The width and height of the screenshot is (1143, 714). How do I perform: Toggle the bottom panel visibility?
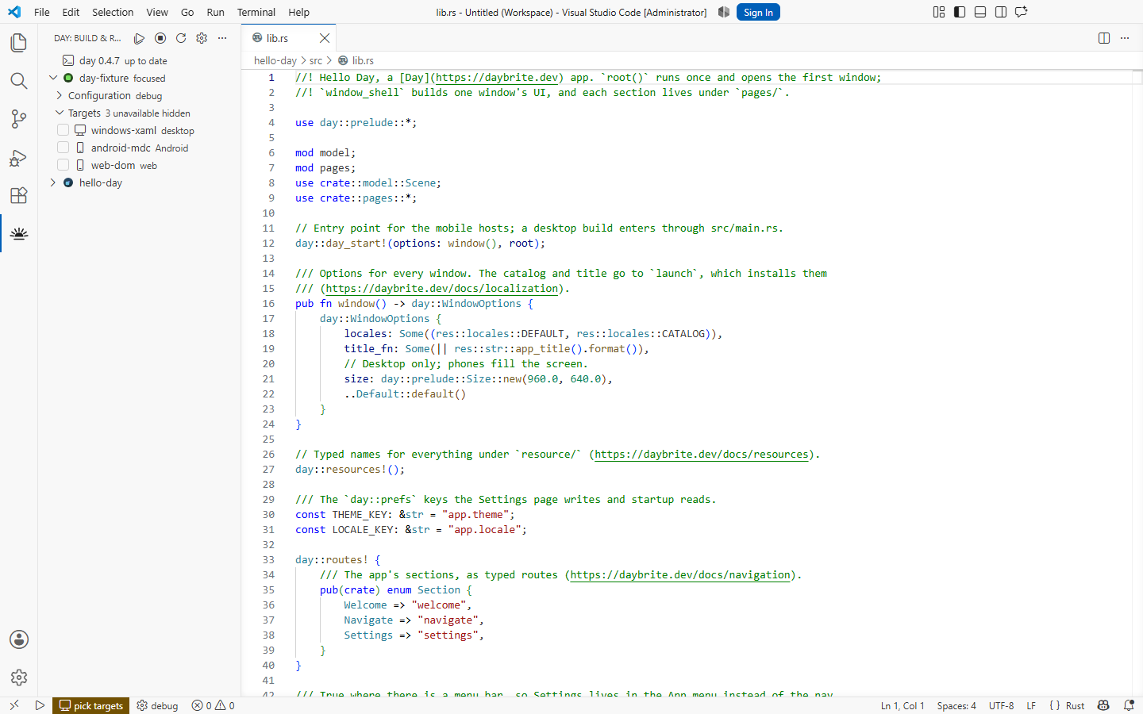tap(980, 12)
